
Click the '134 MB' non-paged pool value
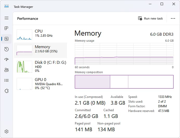[106, 129]
